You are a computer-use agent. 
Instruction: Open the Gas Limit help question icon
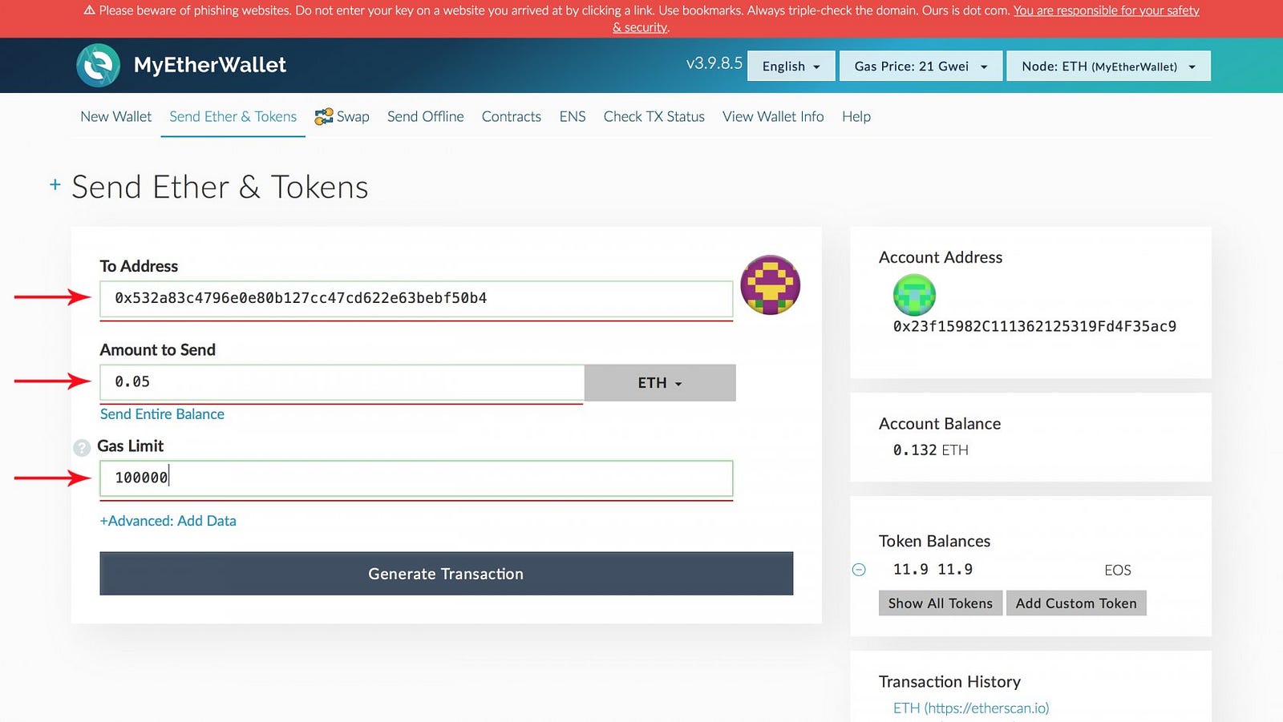click(82, 448)
